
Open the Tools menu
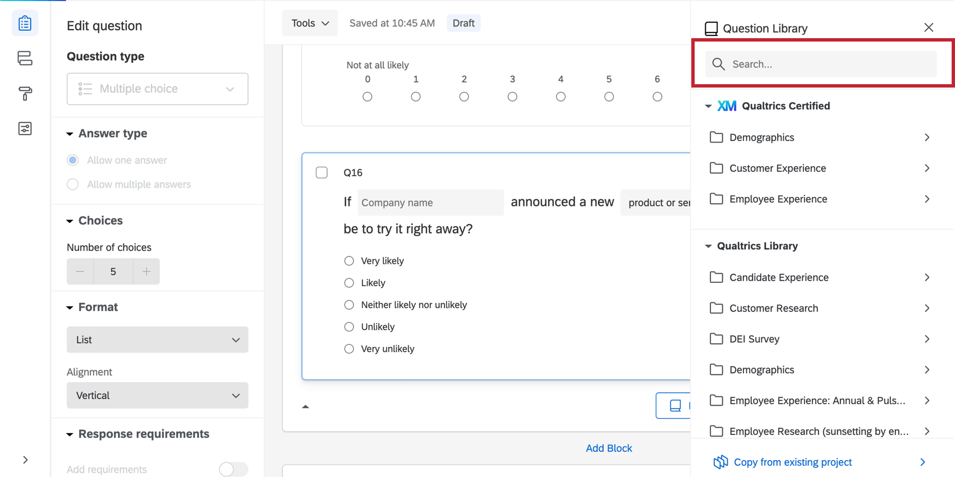(310, 23)
